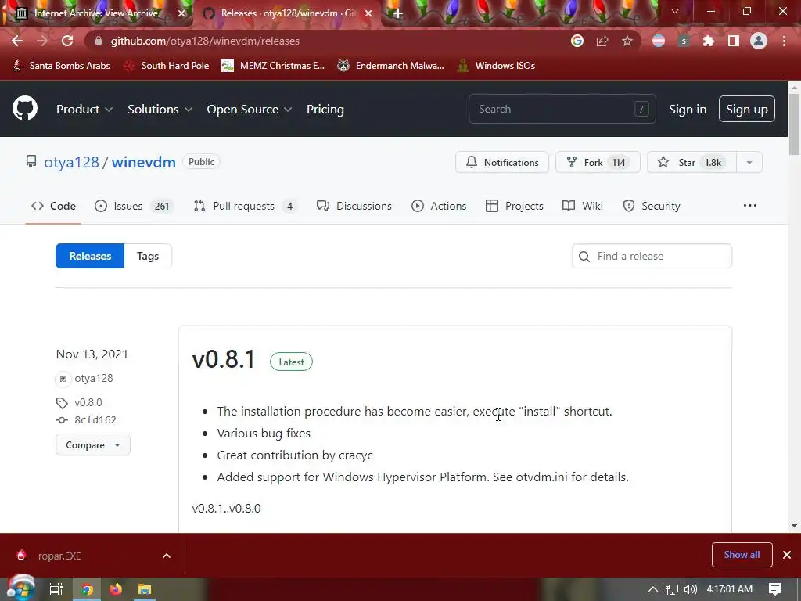This screenshot has width=801, height=601.
Task: Expand the Solutions menu
Action: 160,110
